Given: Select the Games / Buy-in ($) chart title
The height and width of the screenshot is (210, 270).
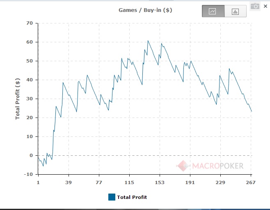Looking at the screenshot, I should click(x=145, y=10).
